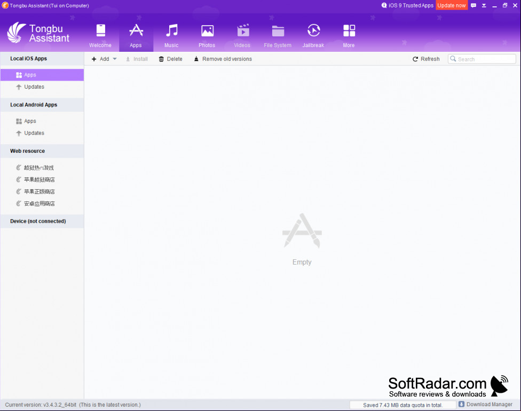Click the Tongbu Assistant logo
This screenshot has width=521, height=411.
click(x=38, y=33)
